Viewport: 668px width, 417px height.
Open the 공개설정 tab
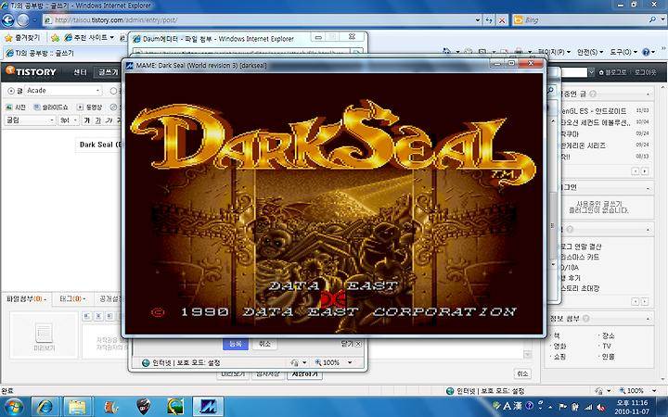tap(110, 299)
